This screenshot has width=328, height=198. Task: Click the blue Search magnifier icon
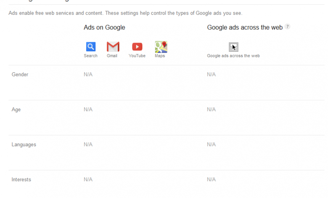[91, 47]
